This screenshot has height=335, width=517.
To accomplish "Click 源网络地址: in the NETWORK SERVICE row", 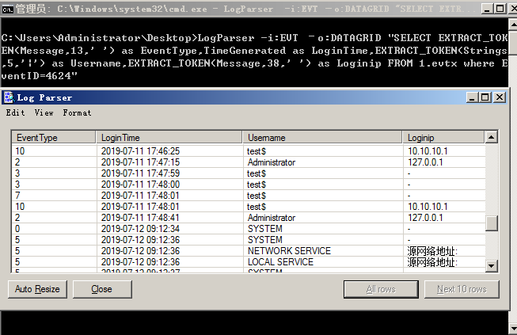I will [x=444, y=251].
